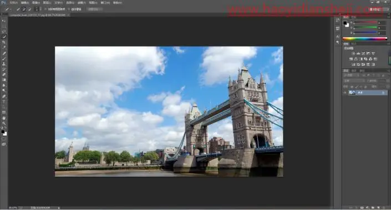Open the Color panel flyout menu

[x=388, y=17]
